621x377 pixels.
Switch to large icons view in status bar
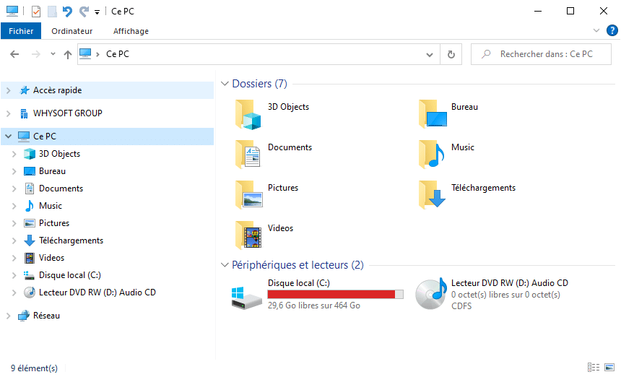609,367
